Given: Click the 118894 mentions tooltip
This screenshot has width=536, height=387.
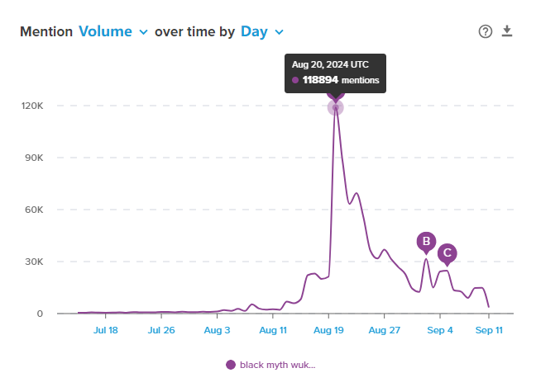Looking at the screenshot, I should click(336, 73).
